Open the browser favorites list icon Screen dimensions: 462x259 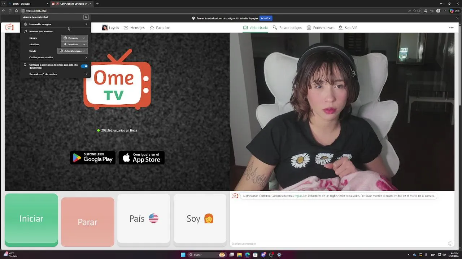(431, 11)
